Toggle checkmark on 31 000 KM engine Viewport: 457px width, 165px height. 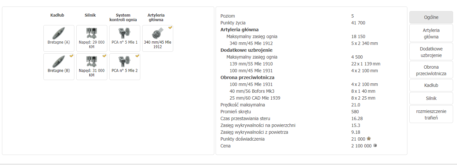104,56
